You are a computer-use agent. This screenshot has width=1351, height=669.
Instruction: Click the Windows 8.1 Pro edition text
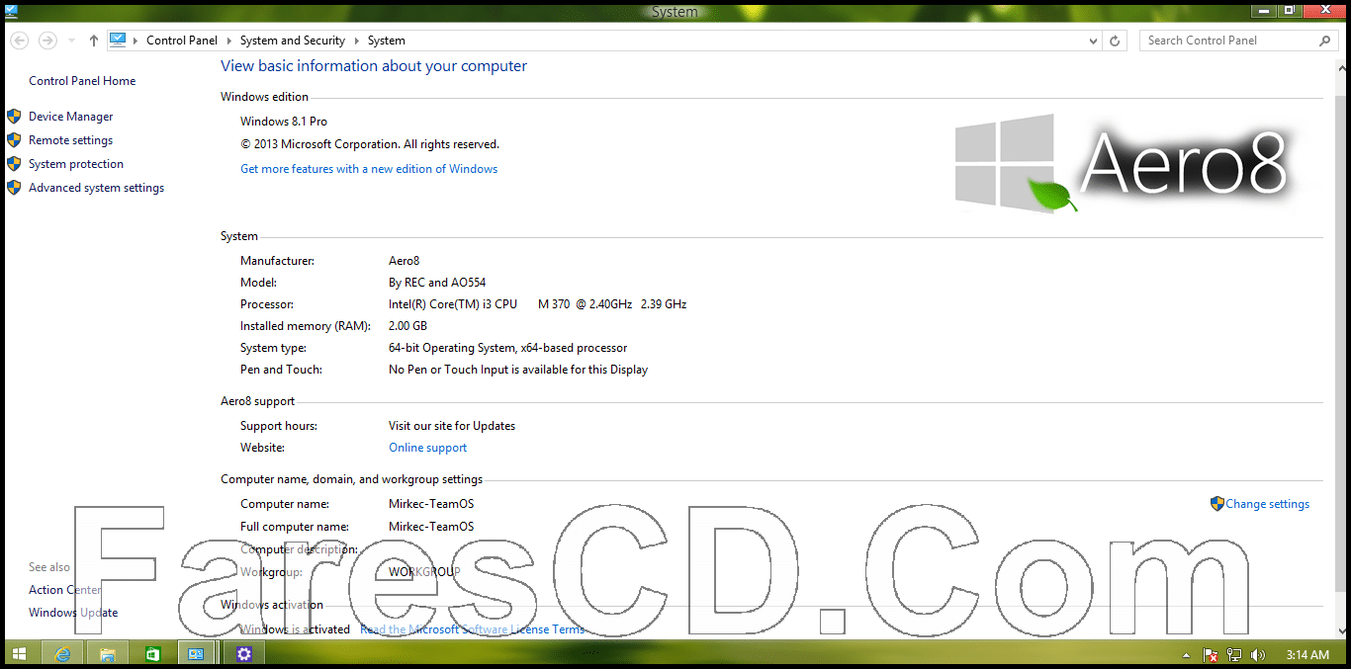[284, 122]
